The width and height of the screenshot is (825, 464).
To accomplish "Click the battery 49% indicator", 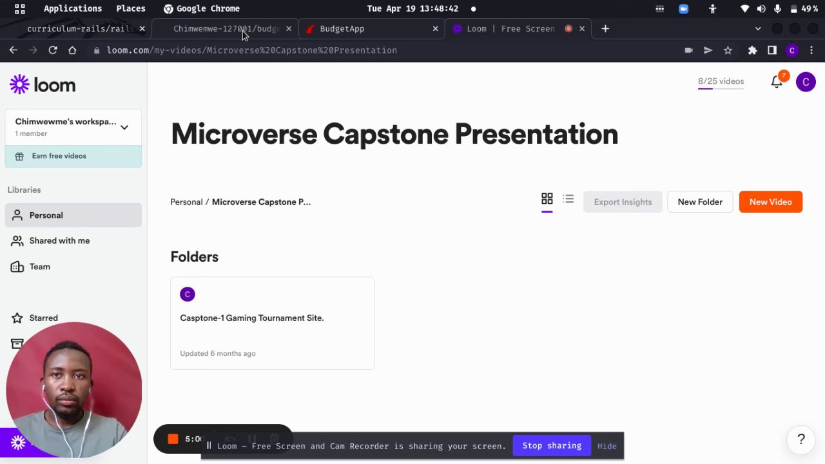I will pos(804,8).
